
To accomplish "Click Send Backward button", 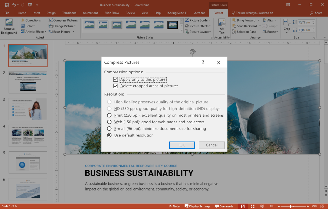I will pos(245,26).
